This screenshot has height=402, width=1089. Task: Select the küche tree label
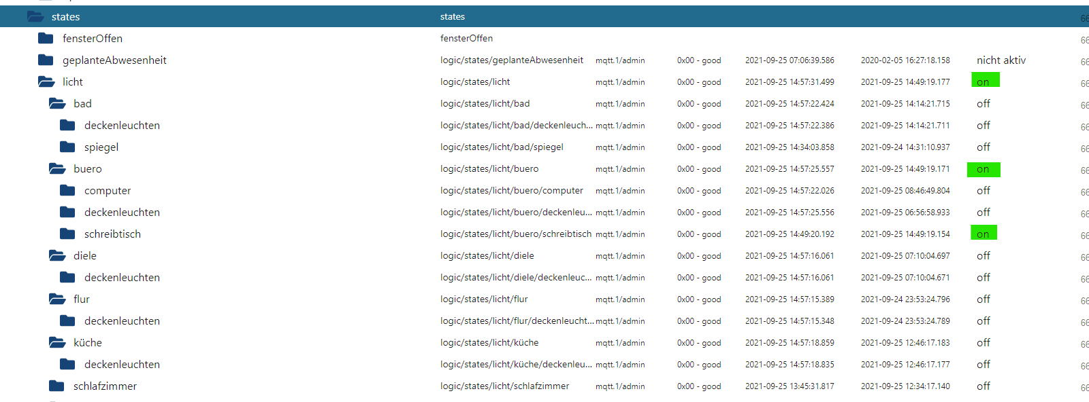coord(88,343)
